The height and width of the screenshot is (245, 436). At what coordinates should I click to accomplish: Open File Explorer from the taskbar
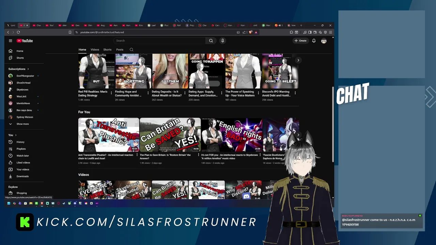tap(31, 203)
